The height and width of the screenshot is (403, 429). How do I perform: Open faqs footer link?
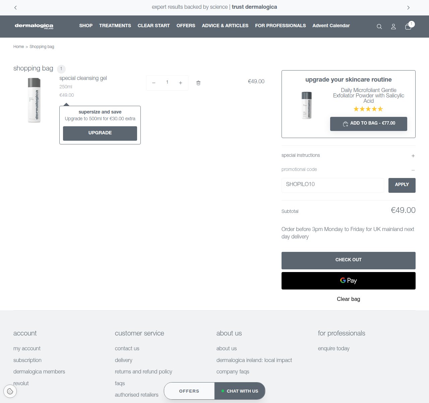120,383
